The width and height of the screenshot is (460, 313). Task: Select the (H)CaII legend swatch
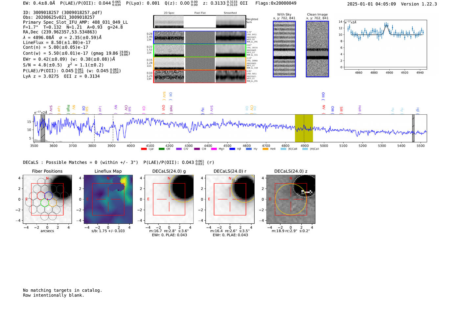[305, 149]
